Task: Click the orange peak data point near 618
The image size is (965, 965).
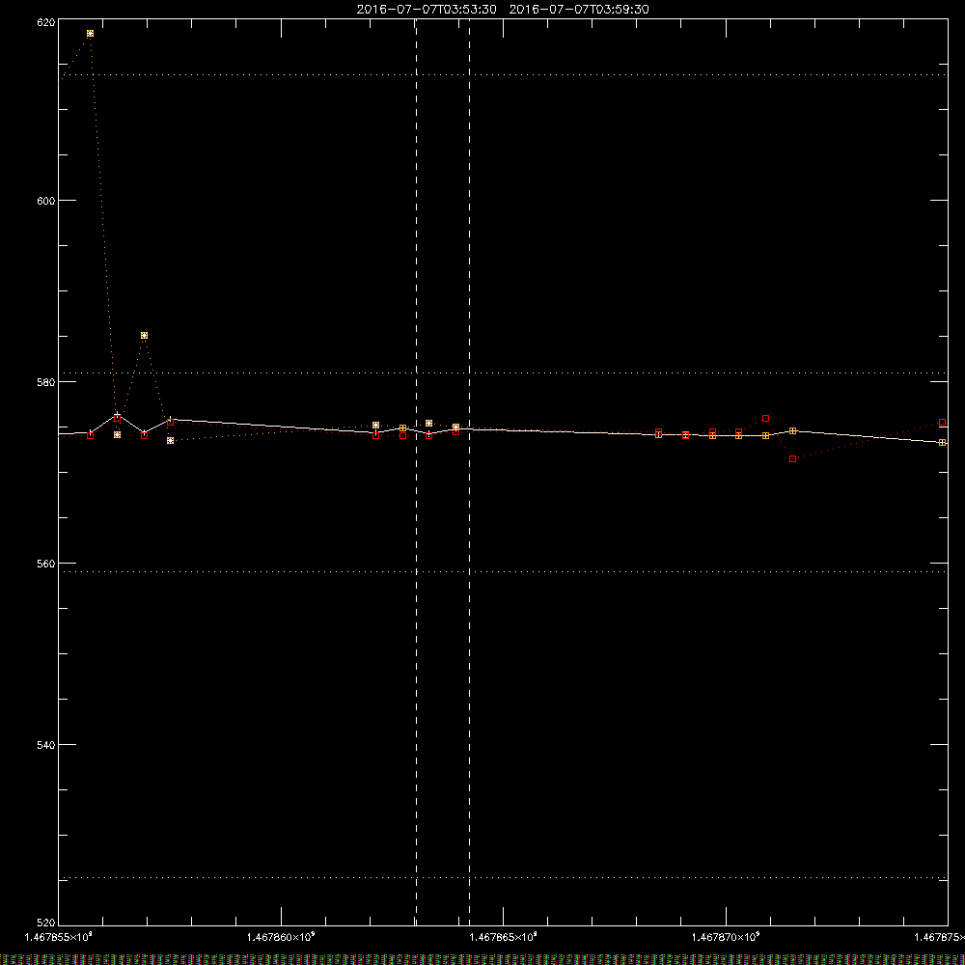Action: (91, 33)
